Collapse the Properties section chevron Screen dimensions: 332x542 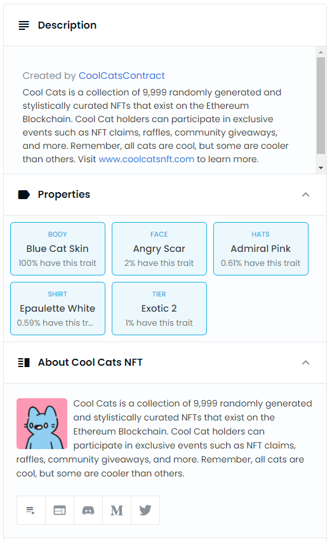[x=305, y=195]
